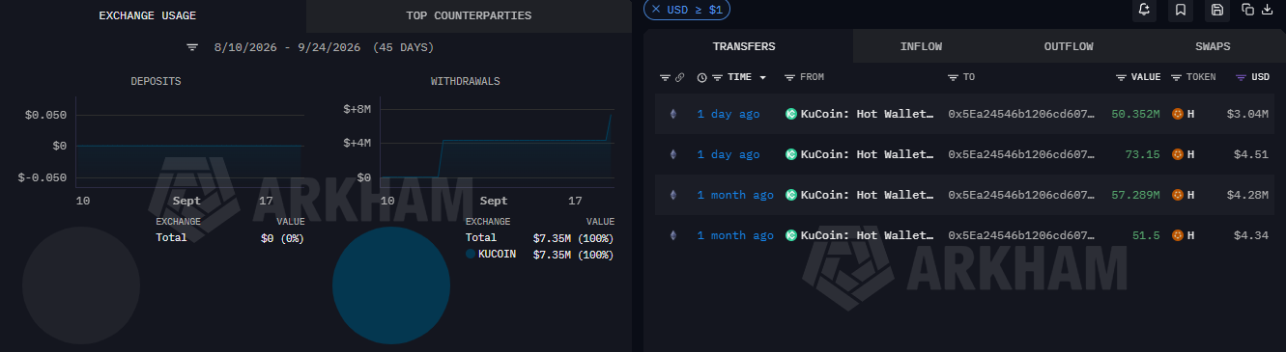The image size is (1286, 352).
Task: Click the chain link filter icon
Action: coord(679,77)
